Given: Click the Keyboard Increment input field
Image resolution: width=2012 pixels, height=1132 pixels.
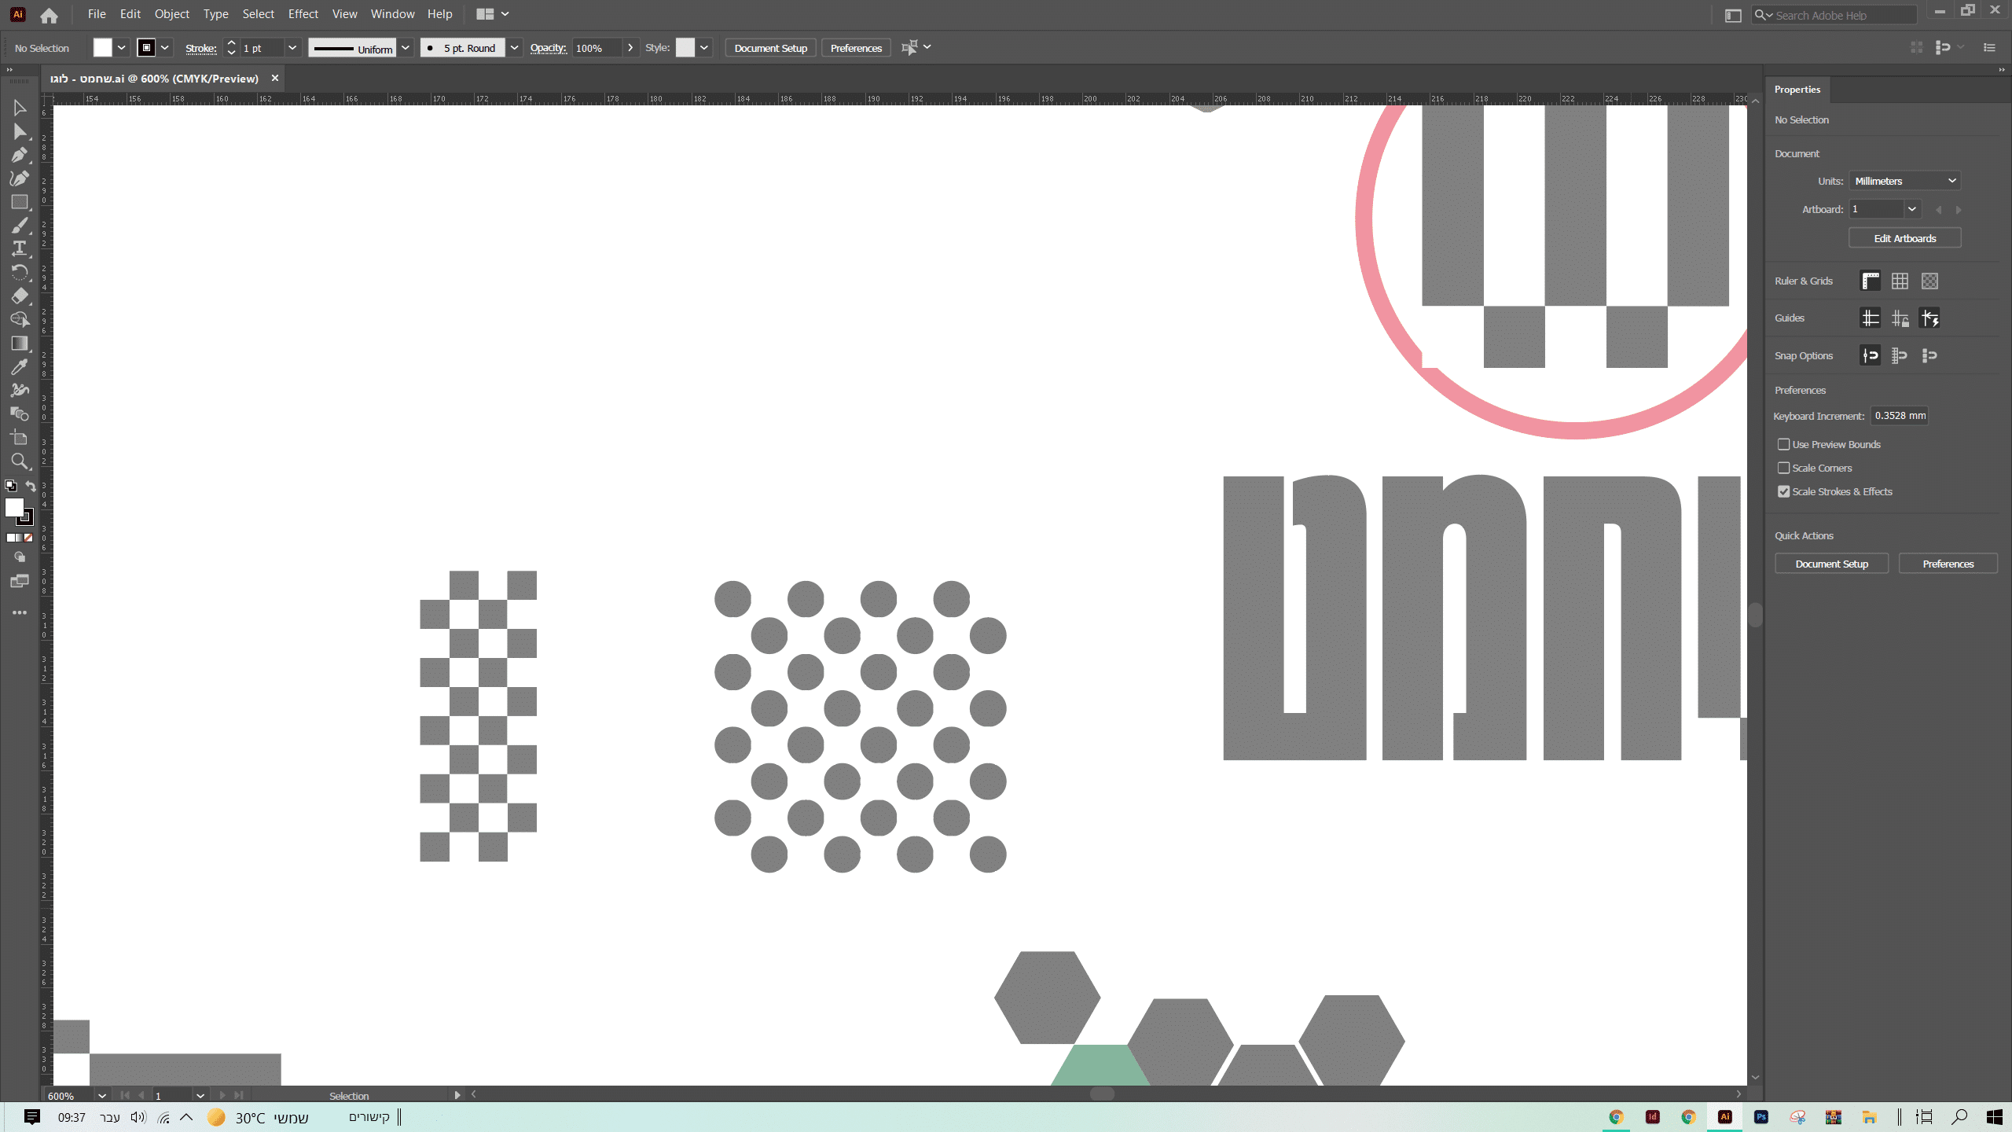Looking at the screenshot, I should pyautogui.click(x=1899, y=416).
